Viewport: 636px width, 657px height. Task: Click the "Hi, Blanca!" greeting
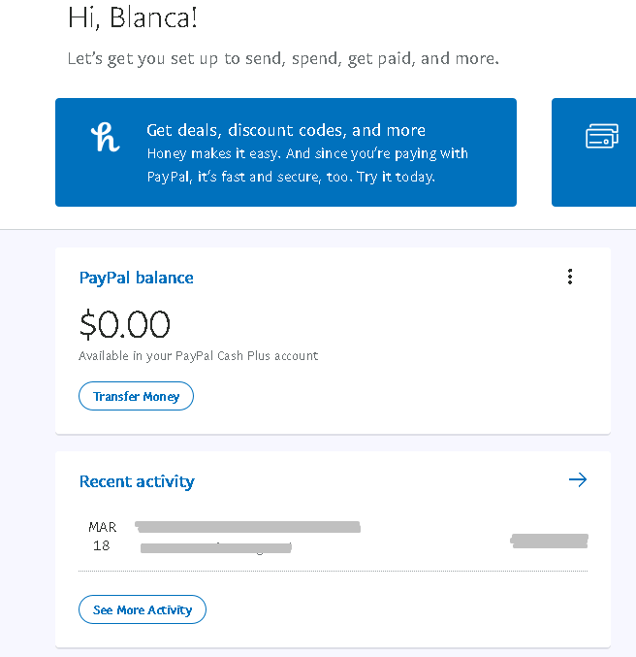133,16
